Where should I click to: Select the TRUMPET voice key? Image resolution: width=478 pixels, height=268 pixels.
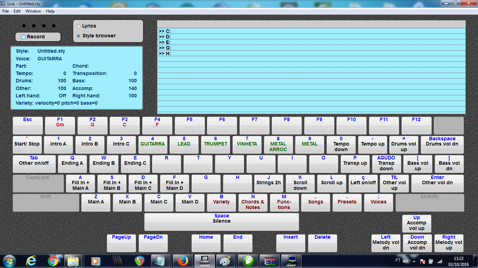click(216, 145)
